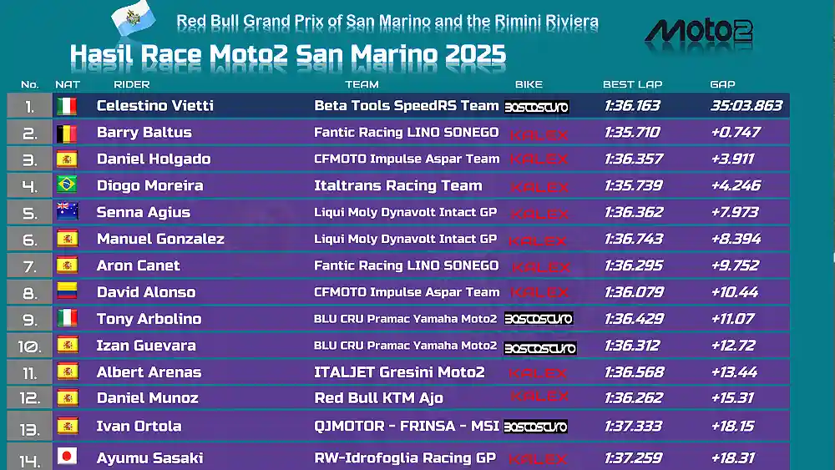Click the Australian flag beside Senna Agius

(x=67, y=211)
